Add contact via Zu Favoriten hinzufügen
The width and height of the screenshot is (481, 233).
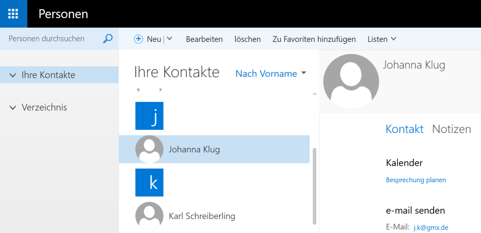314,39
